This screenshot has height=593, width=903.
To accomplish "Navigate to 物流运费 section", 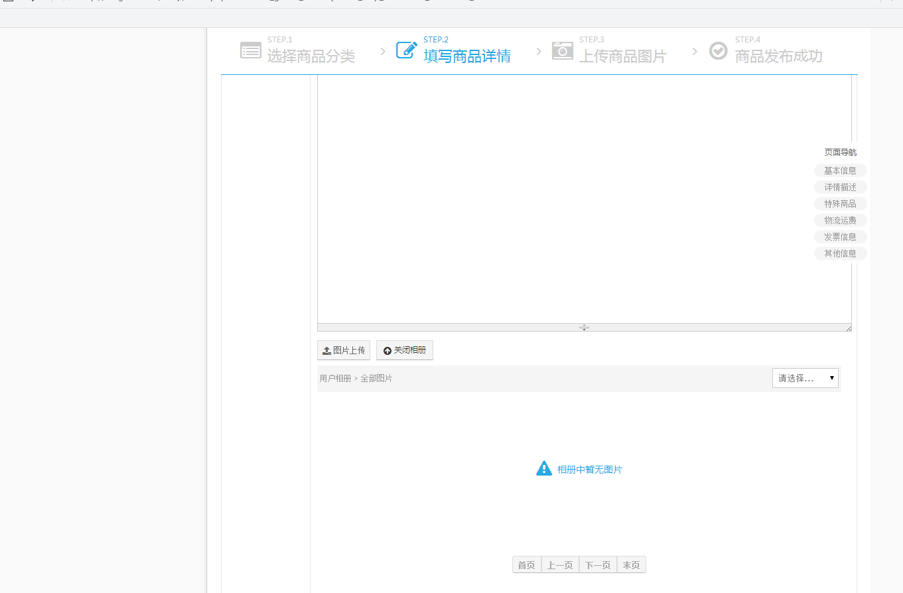I will click(x=841, y=220).
